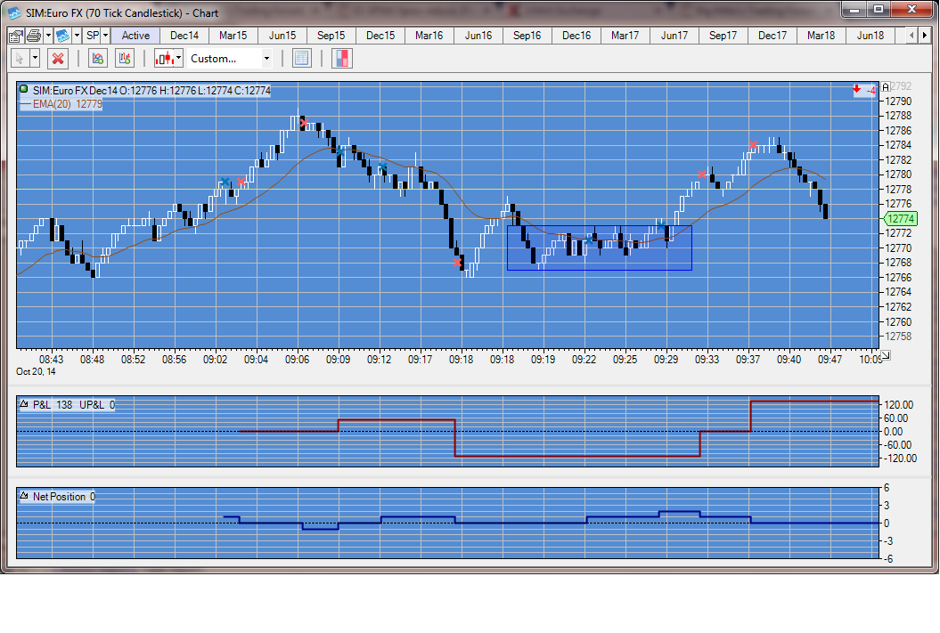Viewport: 940px width, 633px height.
Task: Select the Dec17 contract tab
Action: point(772,36)
